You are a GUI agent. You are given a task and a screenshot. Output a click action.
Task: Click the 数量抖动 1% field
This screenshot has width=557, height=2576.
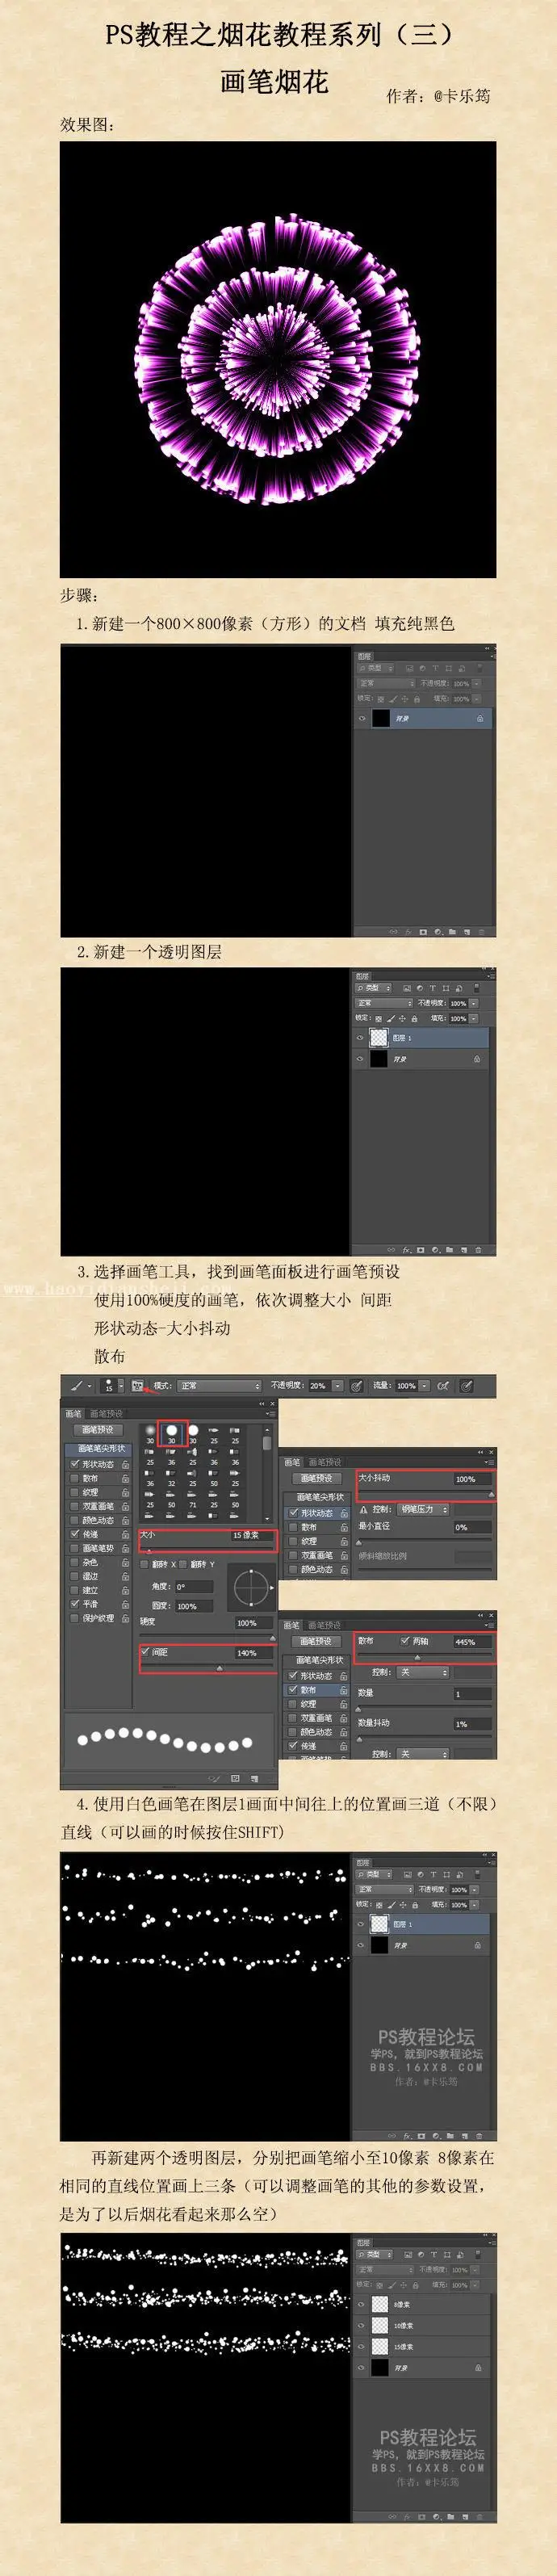coord(473,1725)
